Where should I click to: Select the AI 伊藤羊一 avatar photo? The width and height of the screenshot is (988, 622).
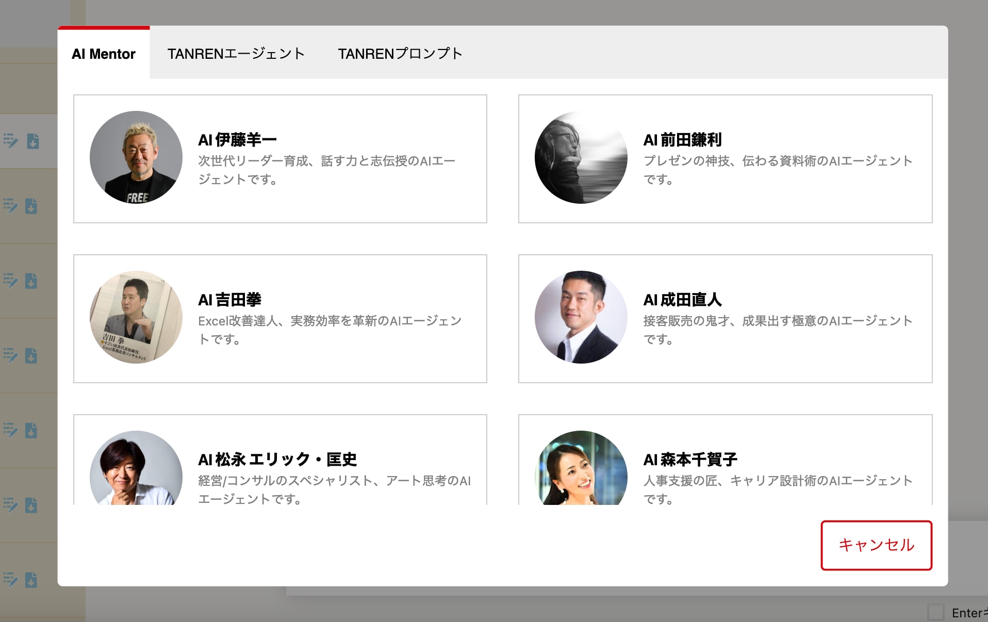[x=136, y=157]
